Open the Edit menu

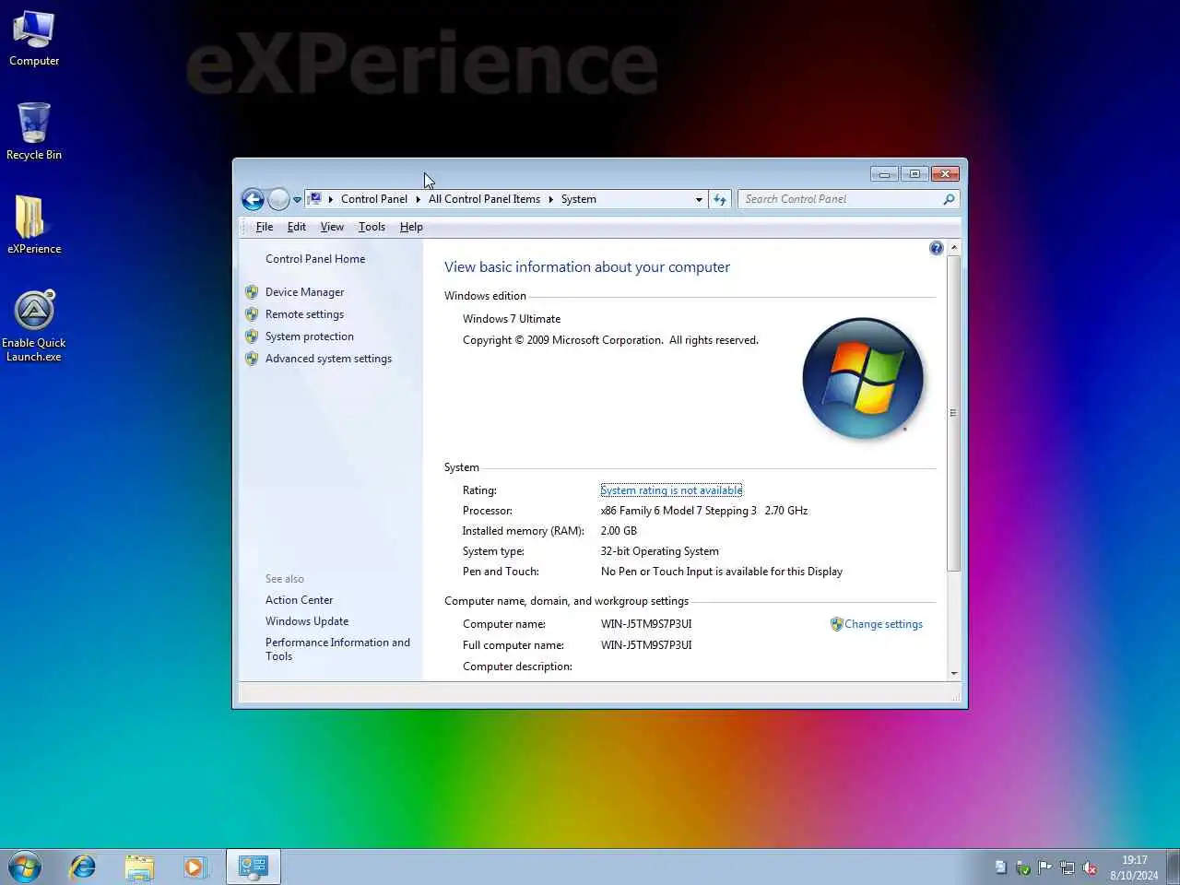pyautogui.click(x=297, y=227)
